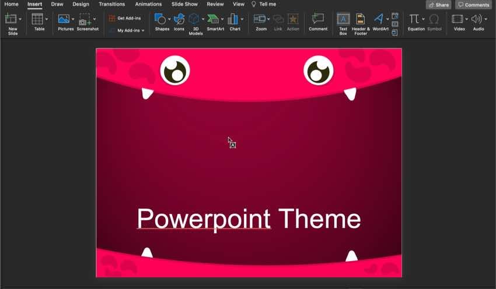Expand the Audio dropdown arrow
496x289 pixels.
tap(485, 19)
